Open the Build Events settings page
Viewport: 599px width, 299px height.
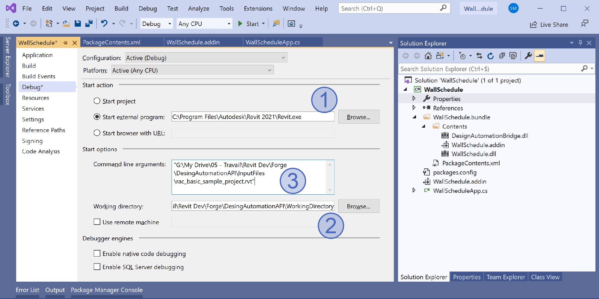[39, 76]
